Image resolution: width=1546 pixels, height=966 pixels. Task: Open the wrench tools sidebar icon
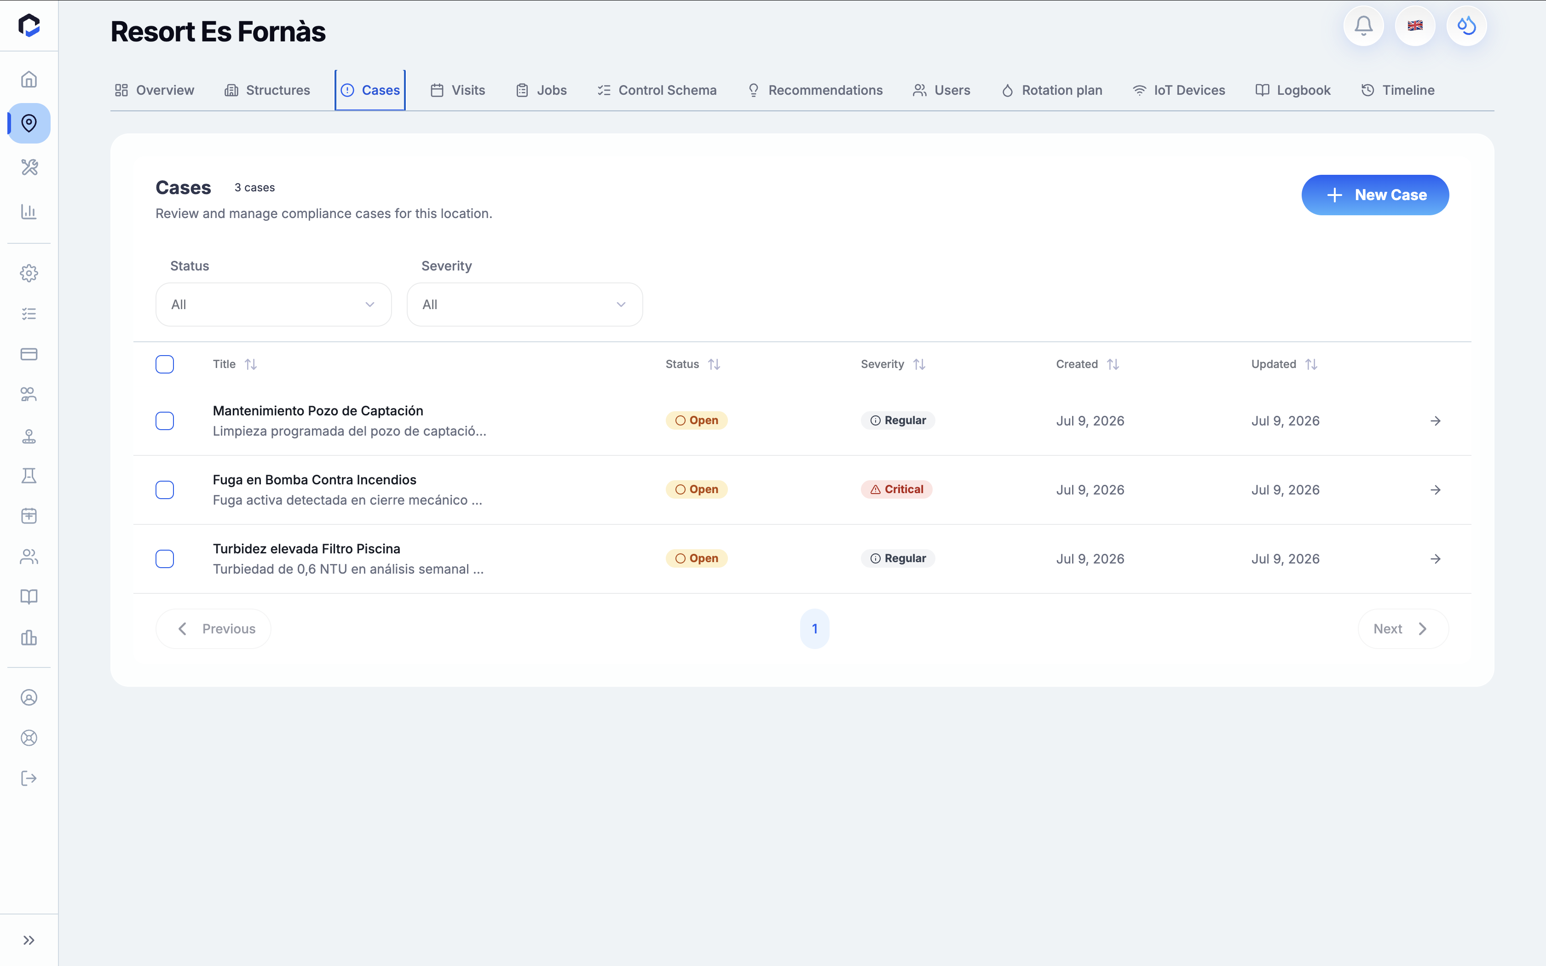tap(29, 167)
